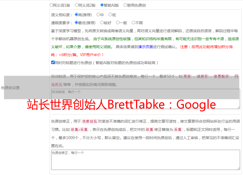Click the 股票配资 example keyword
This screenshot has height=175, width=243.
point(221,76)
